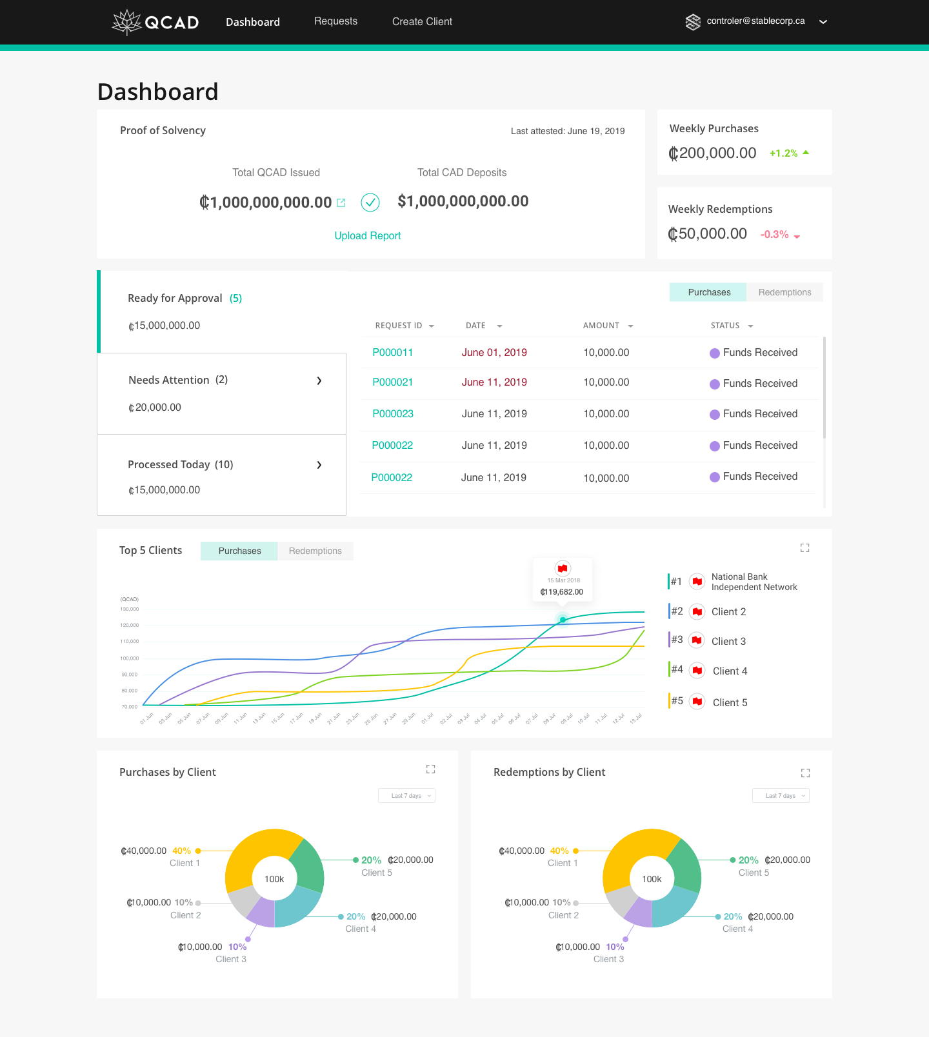The width and height of the screenshot is (929, 1037).
Task: Expand Purchases by Client chart fullscreen
Action: 430,769
